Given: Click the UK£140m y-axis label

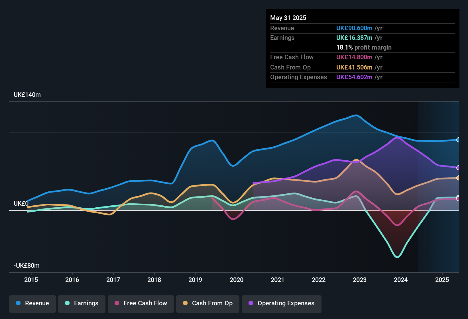Looking at the screenshot, I should click(x=27, y=95).
